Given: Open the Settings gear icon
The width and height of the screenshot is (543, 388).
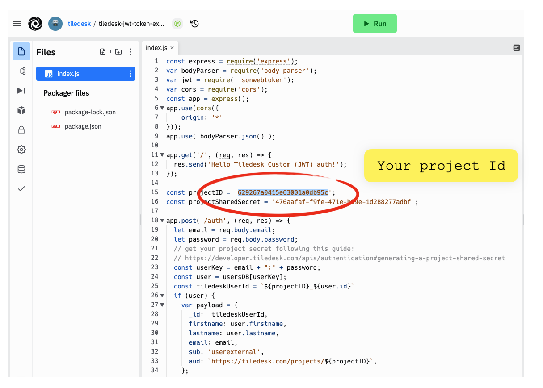Looking at the screenshot, I should [x=21, y=150].
